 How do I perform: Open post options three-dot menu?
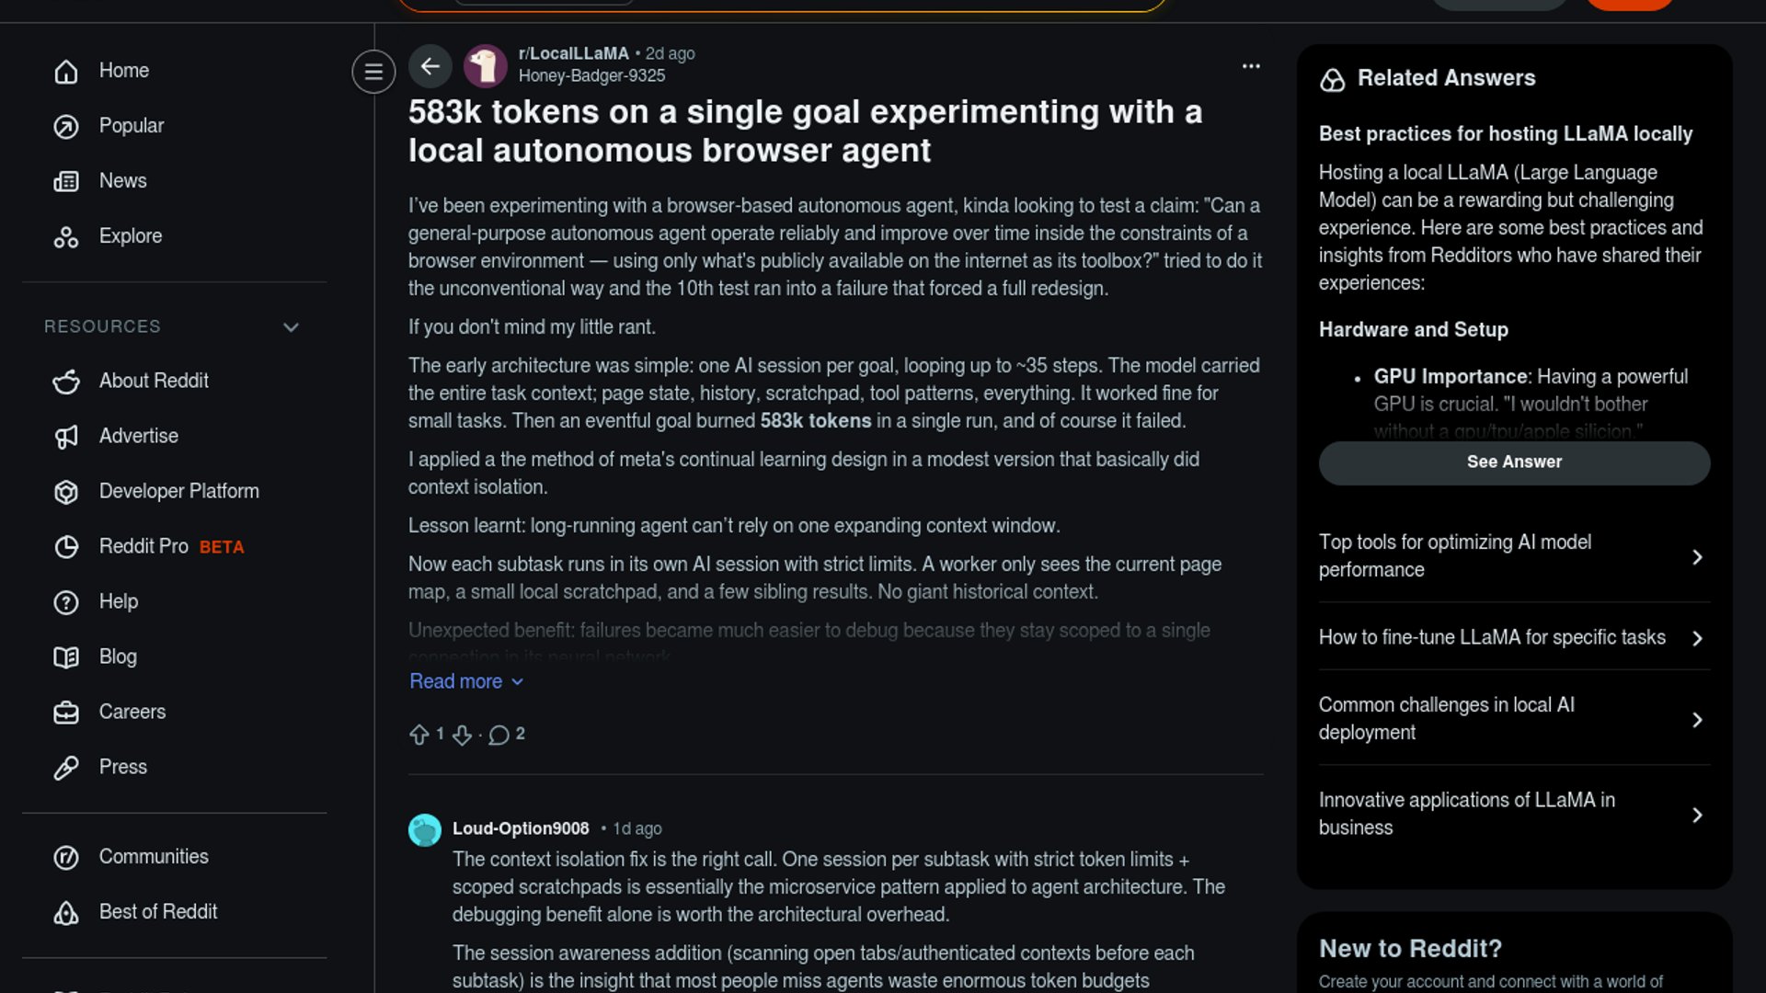1251,66
